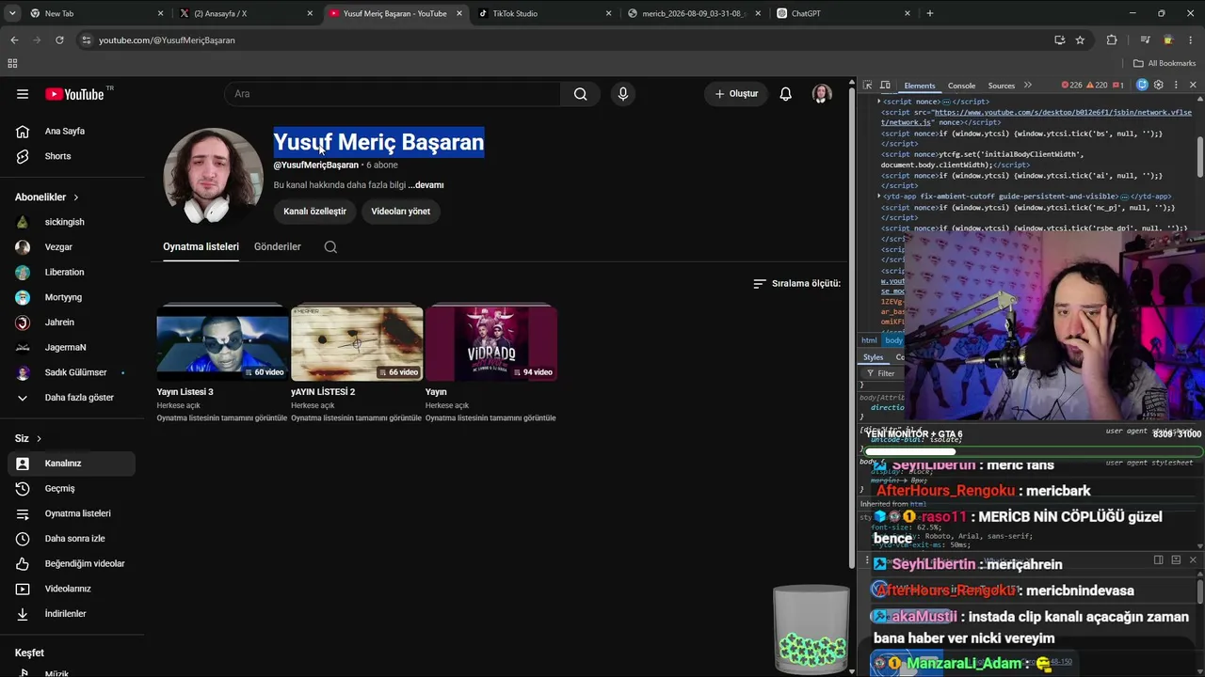Image resolution: width=1205 pixels, height=677 pixels.
Task: Expand subscriptions with Daha fazla göster
Action: pyautogui.click(x=72, y=398)
